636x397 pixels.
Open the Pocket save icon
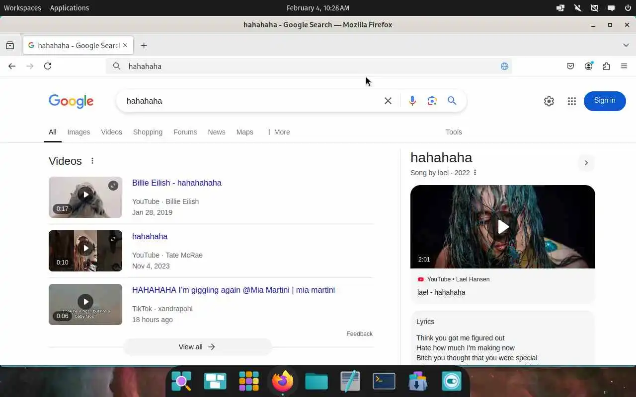570,66
